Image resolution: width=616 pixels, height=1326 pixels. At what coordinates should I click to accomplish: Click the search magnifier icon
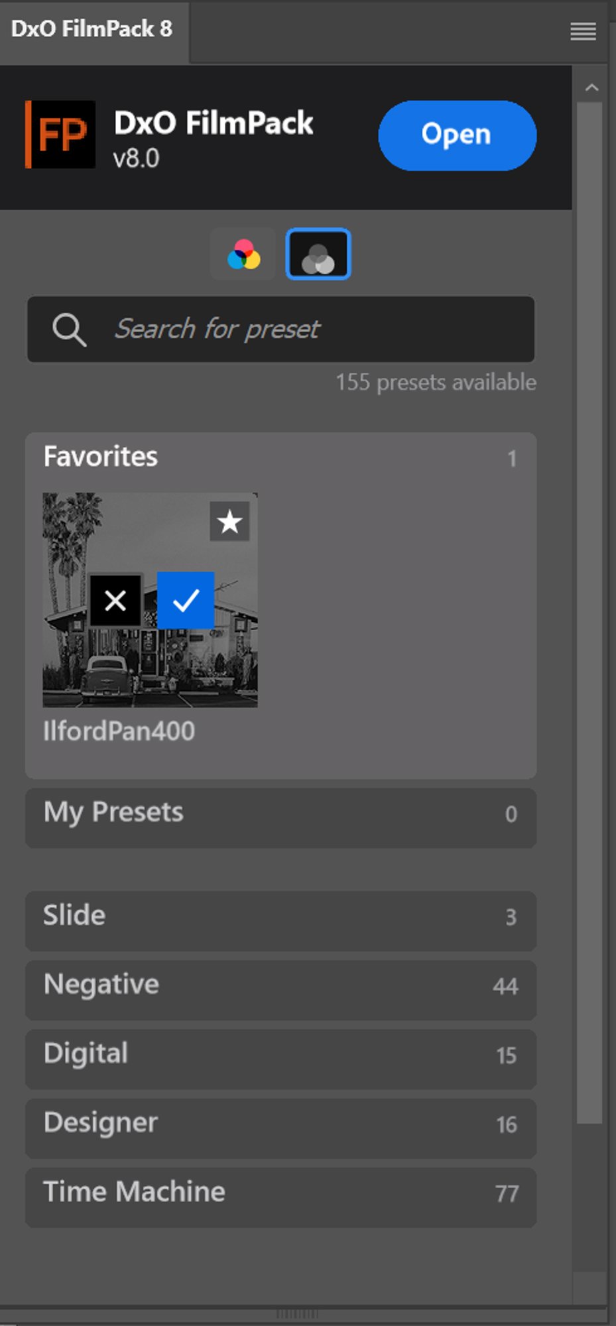pos(69,330)
